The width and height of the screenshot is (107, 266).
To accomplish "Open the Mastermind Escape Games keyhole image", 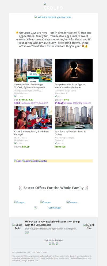I will coord(74,71).
